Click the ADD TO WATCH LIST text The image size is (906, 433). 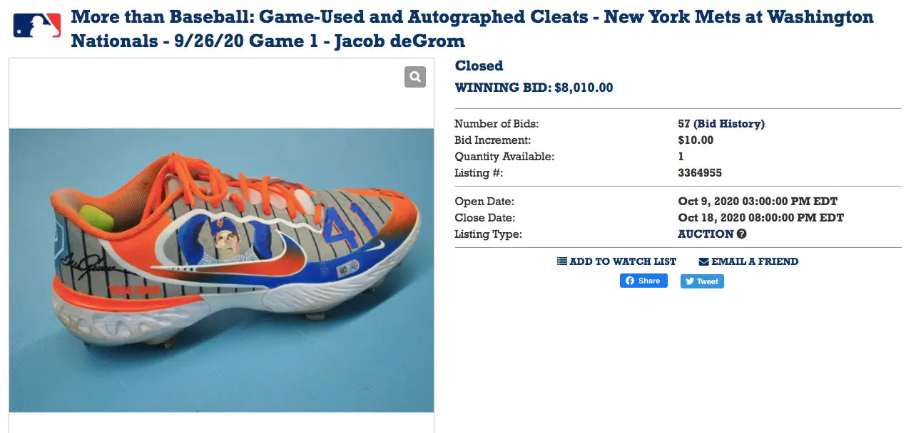point(623,261)
